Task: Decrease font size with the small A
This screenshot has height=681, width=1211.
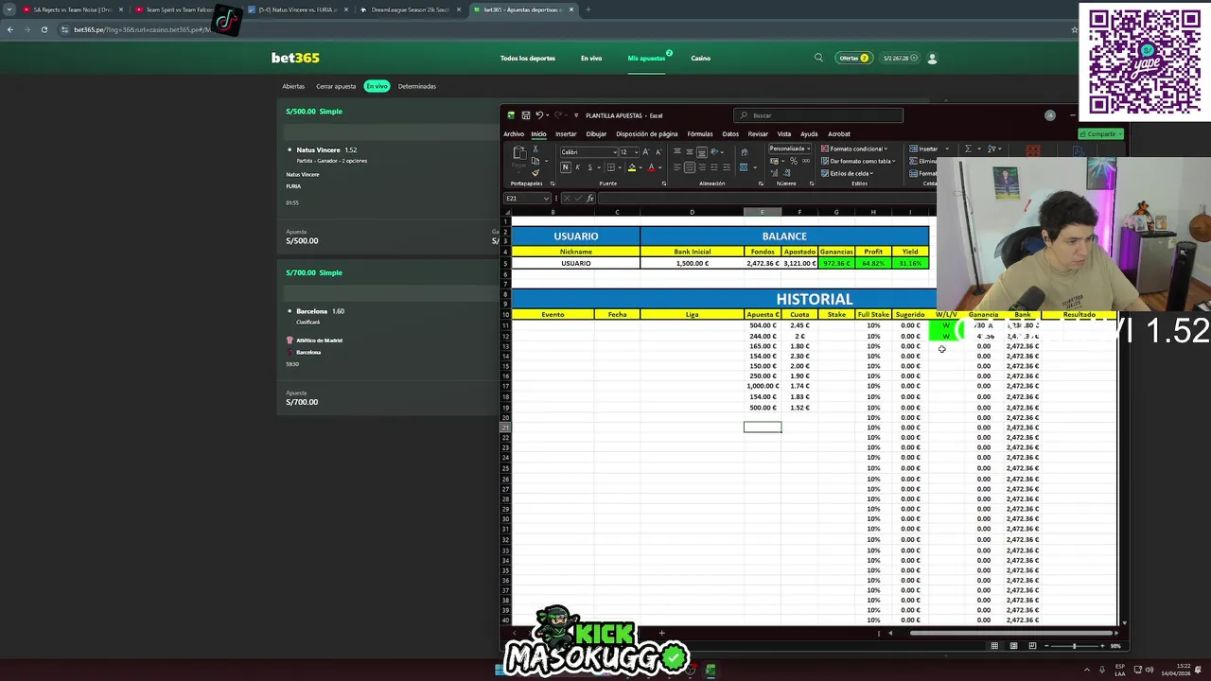Action: tap(658, 152)
